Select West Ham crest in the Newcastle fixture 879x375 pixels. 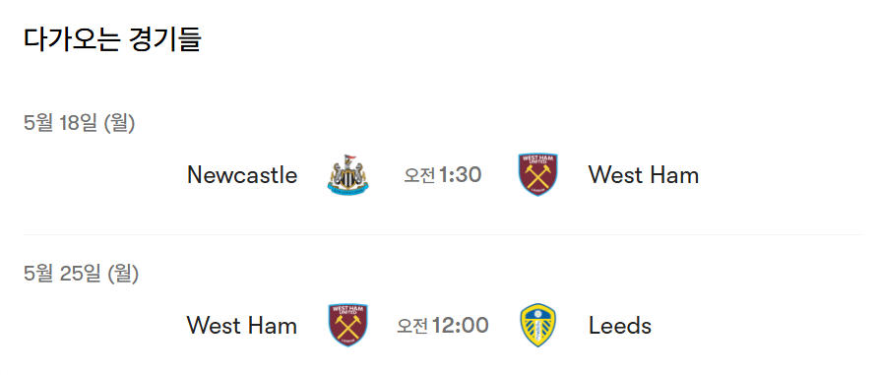coord(537,175)
